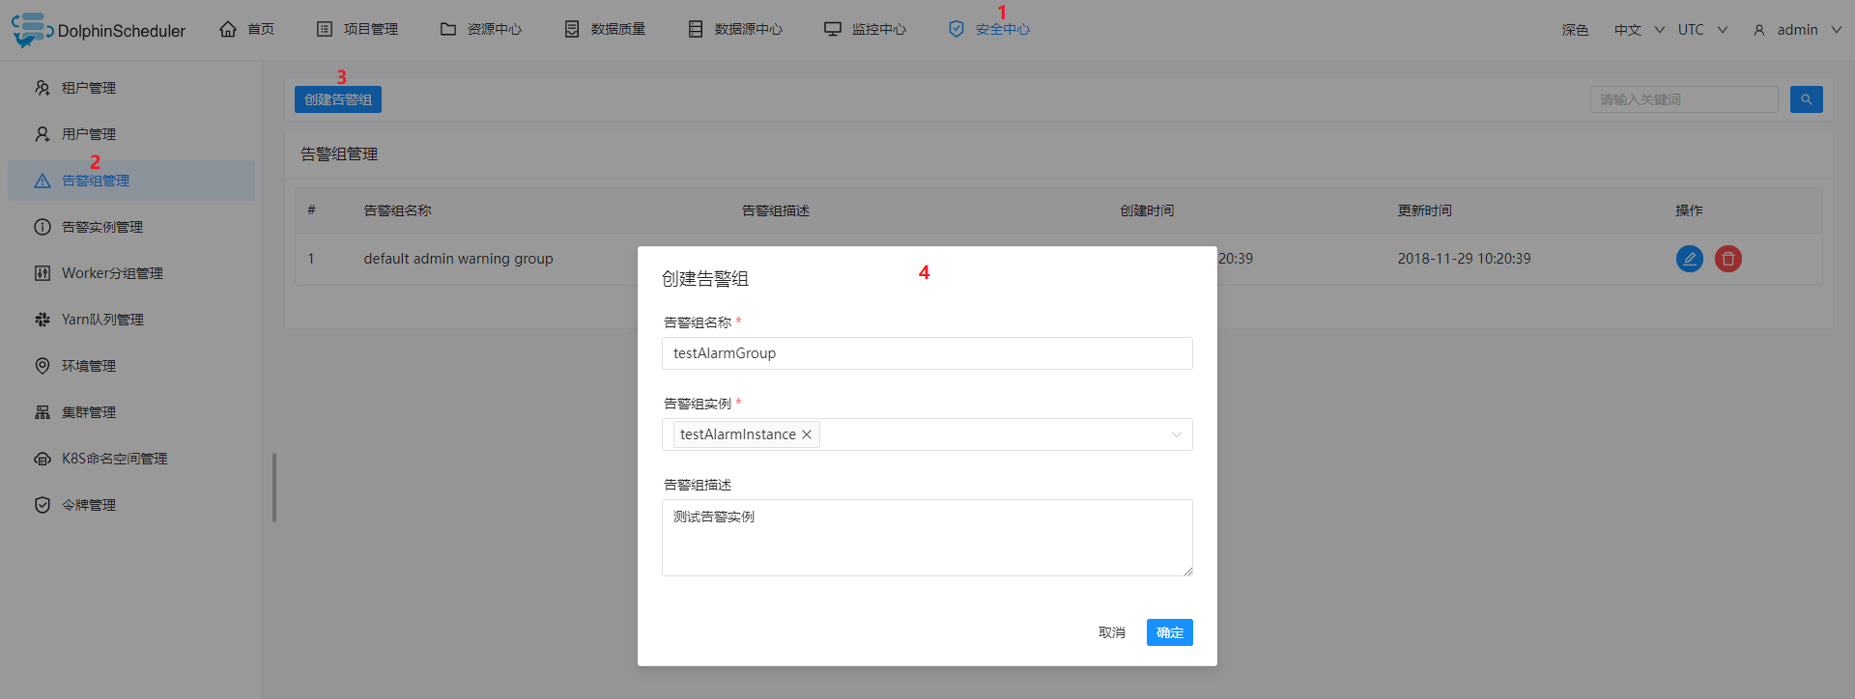Click the 告警组管理 warning triangle icon
This screenshot has width=1855, height=699.
click(43, 181)
